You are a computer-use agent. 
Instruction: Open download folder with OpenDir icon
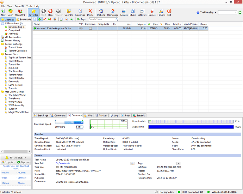69,12
